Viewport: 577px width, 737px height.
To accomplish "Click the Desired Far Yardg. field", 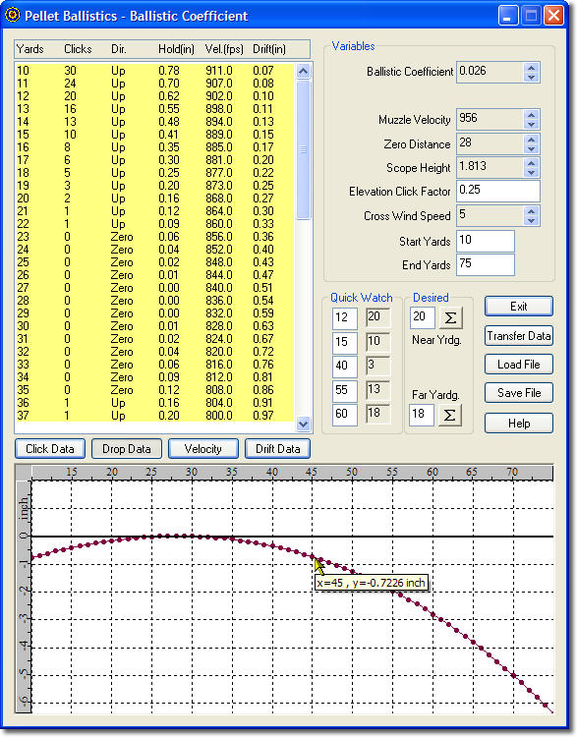I will (422, 415).
